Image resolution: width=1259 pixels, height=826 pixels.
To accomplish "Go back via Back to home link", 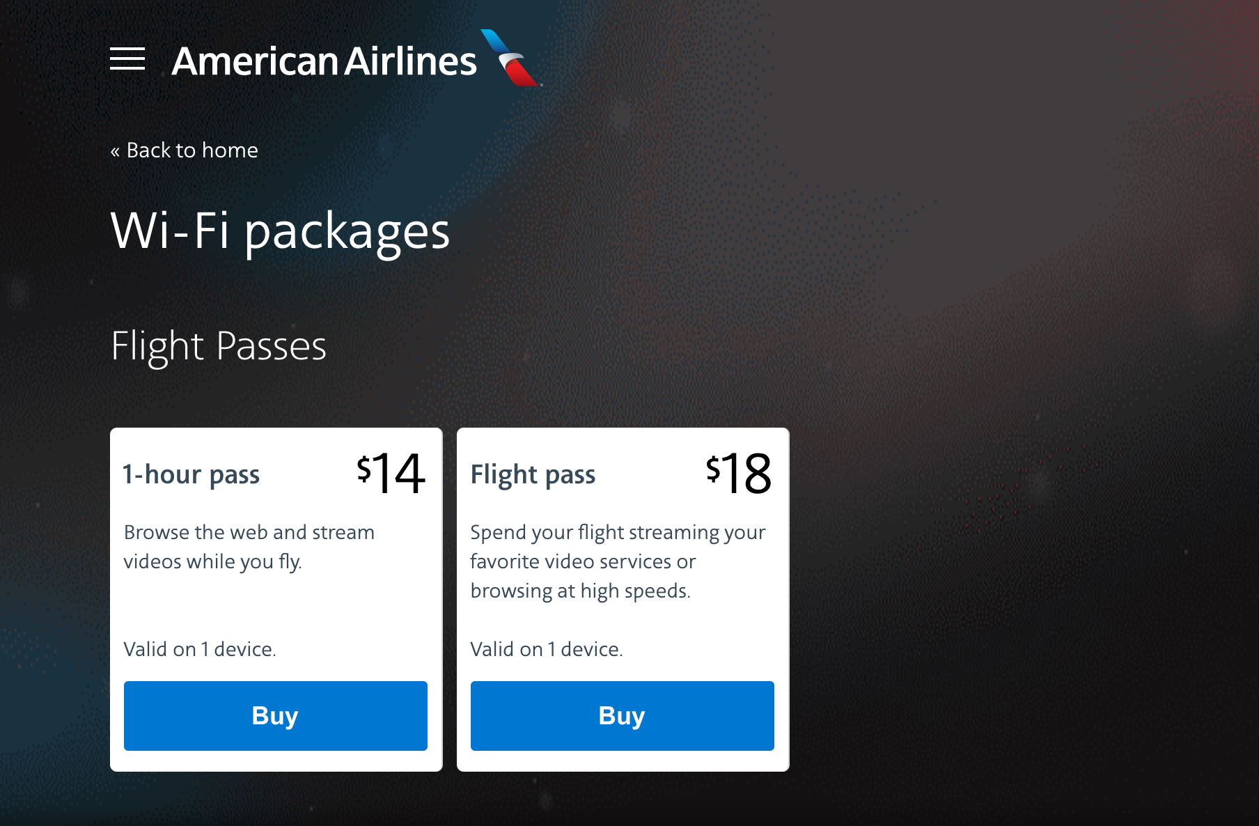I will coord(192,150).
